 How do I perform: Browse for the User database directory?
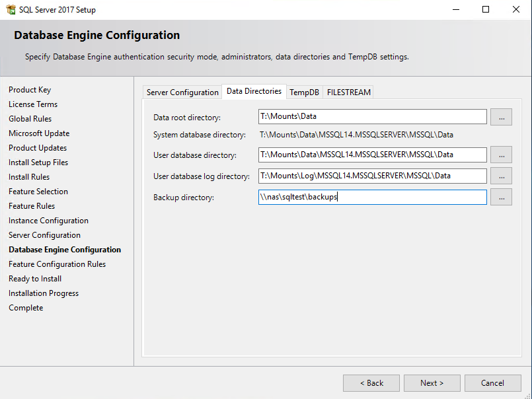click(501, 155)
